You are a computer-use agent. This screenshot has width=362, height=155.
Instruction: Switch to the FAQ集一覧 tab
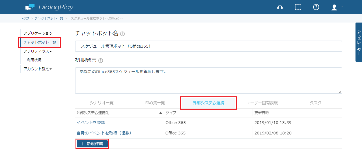[x=155, y=103]
